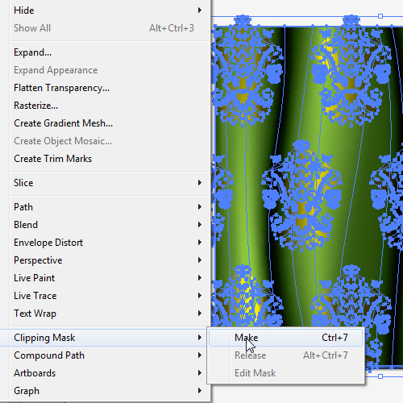Open the Graph submenu
The image size is (403, 403).
(107, 391)
